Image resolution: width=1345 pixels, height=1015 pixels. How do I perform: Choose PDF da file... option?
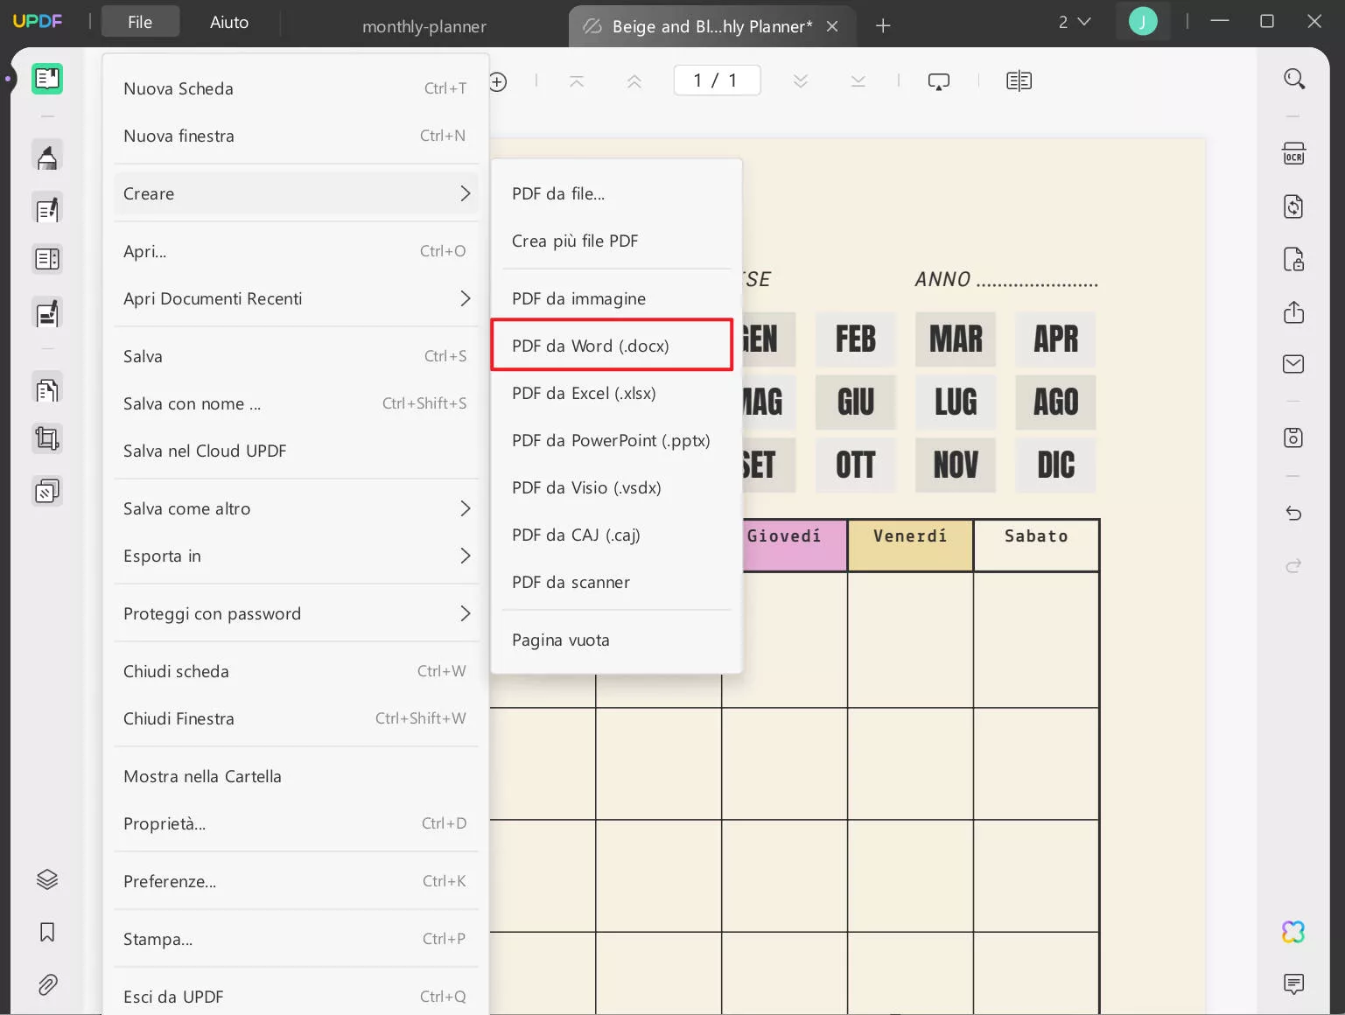(x=616, y=193)
